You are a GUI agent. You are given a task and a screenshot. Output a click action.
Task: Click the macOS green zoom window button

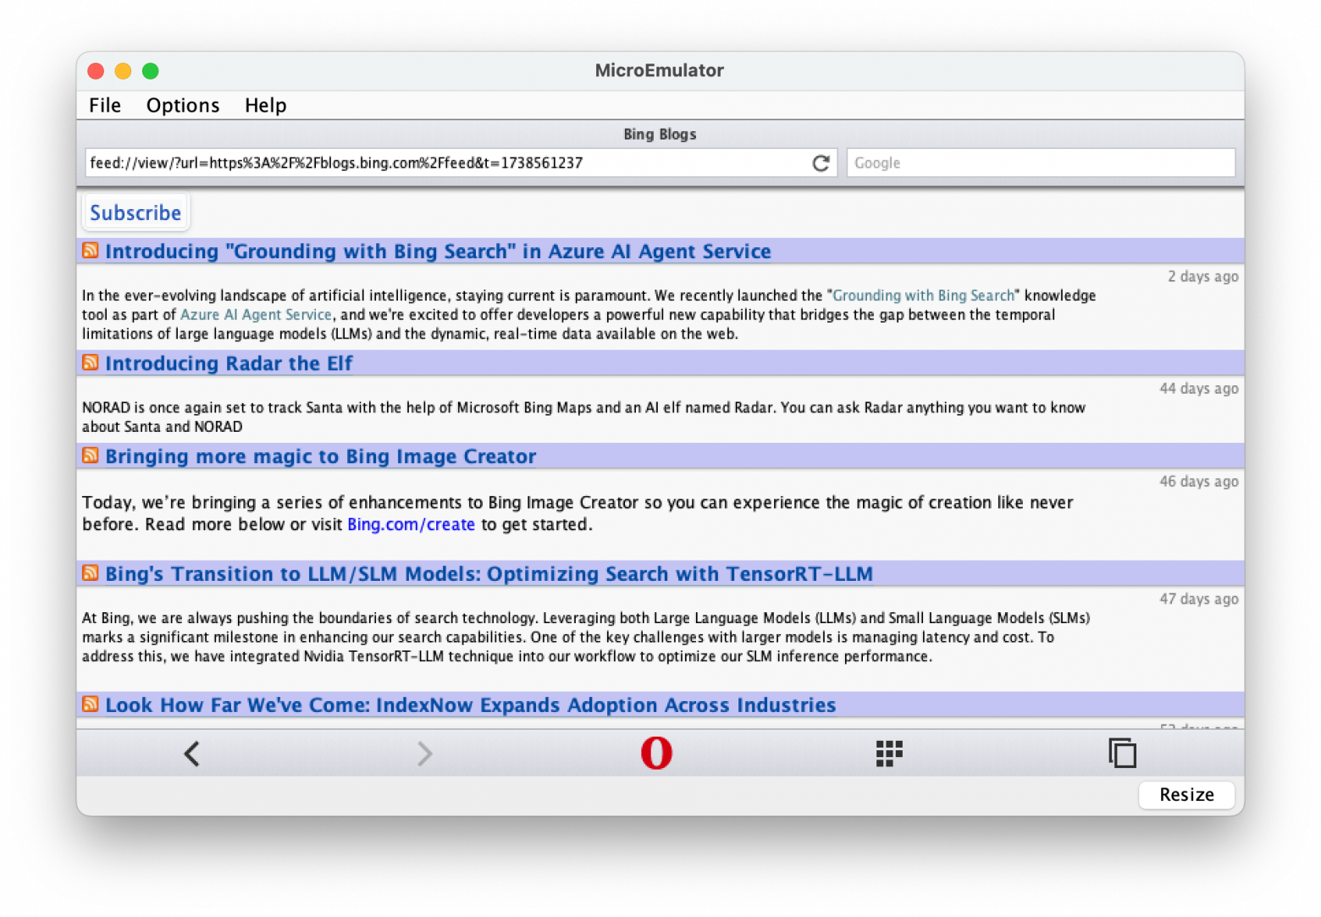150,71
